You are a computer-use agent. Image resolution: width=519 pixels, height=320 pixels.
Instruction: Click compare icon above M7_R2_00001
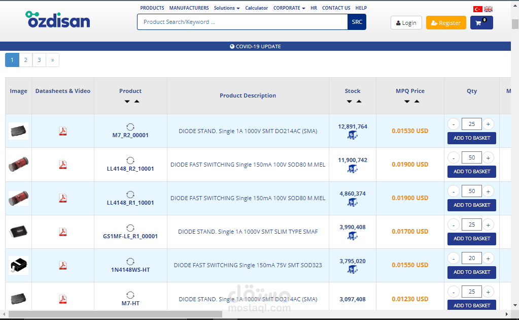130,127
